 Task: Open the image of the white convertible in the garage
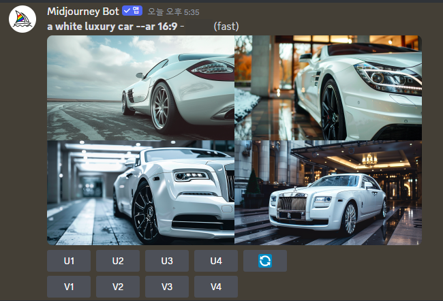(x=140, y=193)
